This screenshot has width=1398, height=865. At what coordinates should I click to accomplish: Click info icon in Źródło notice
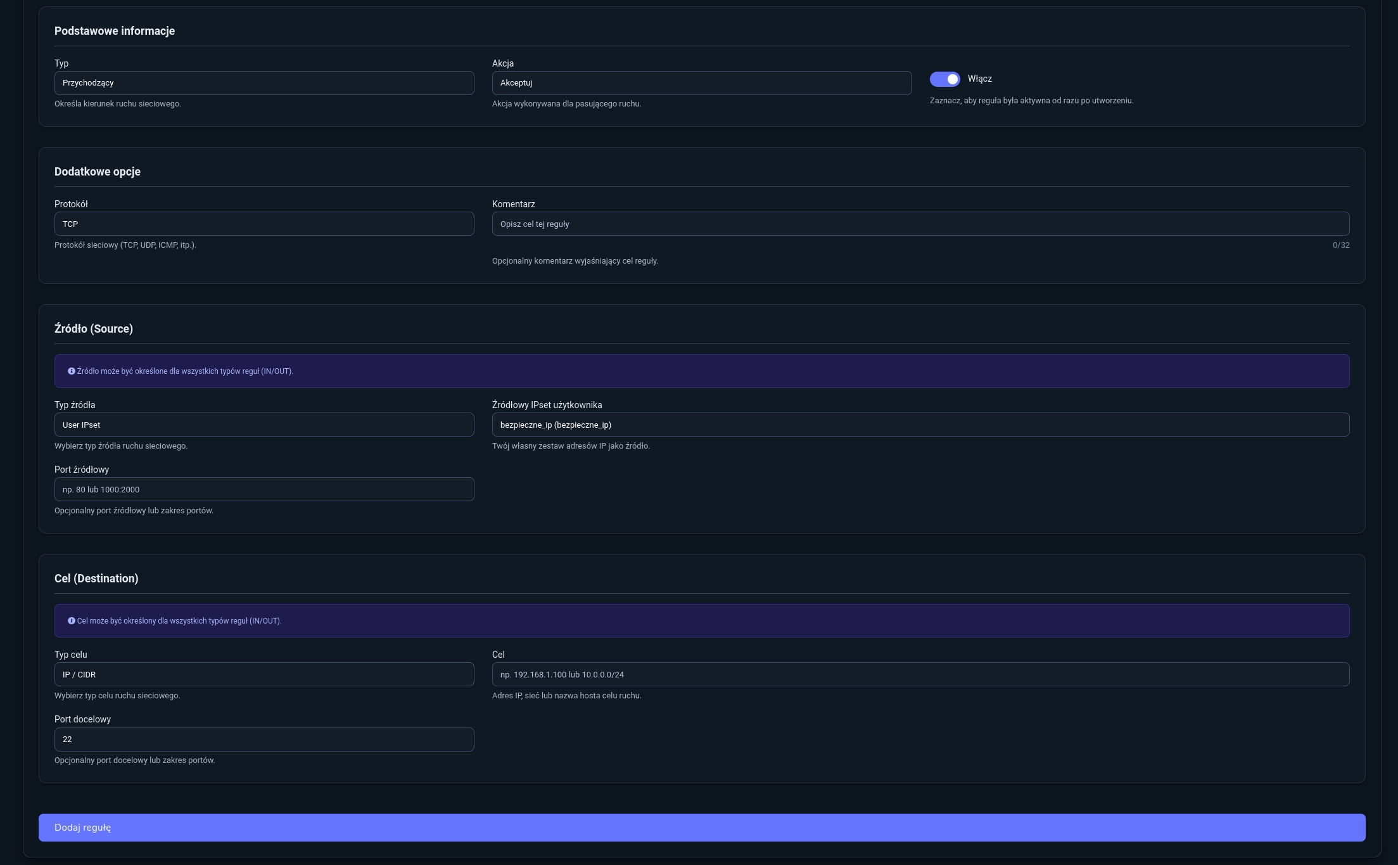[x=72, y=371]
